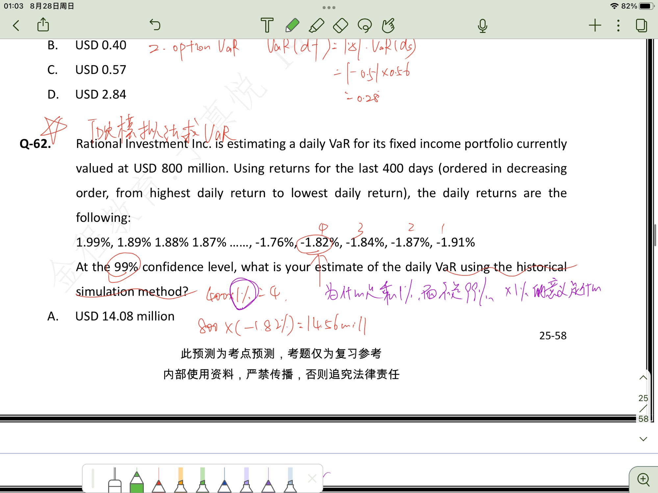Image resolution: width=658 pixels, height=493 pixels.
Task: Tap the back arrow to exit note
Action: 16,25
